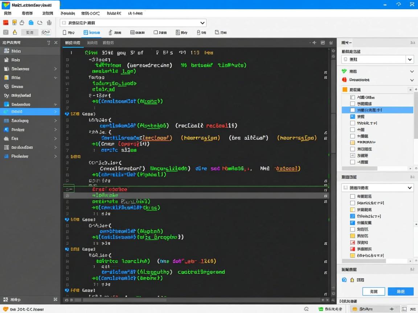Click the orange square icon in right panel
The width and height of the screenshot is (418, 313).
pos(345,89)
